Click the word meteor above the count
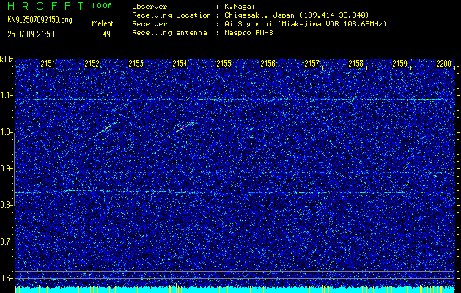Screen dimensions: 461x293 coord(103,23)
